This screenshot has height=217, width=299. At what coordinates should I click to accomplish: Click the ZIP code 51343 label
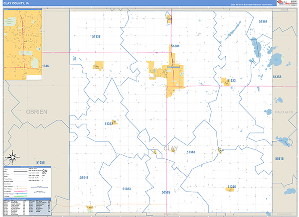[190, 152]
